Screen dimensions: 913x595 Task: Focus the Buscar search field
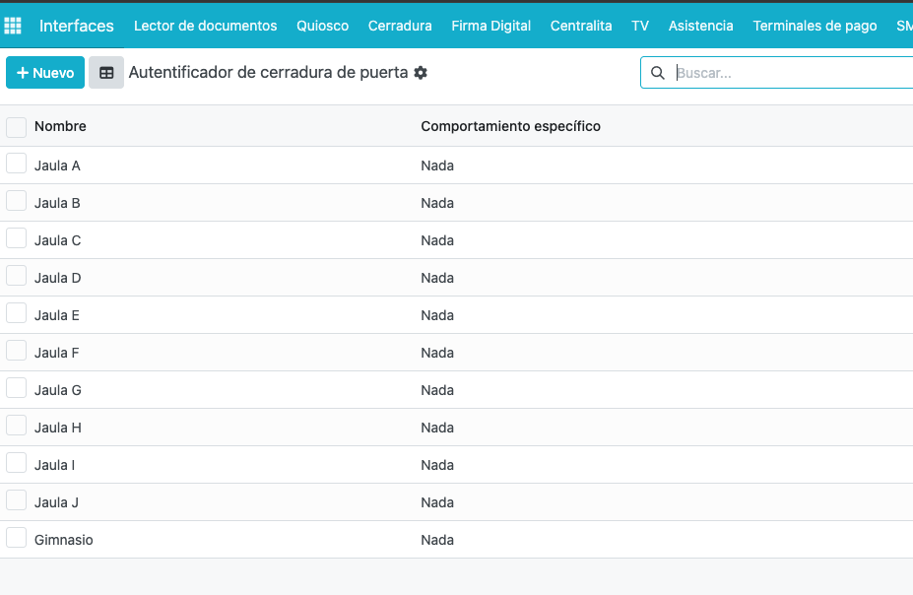pos(792,73)
